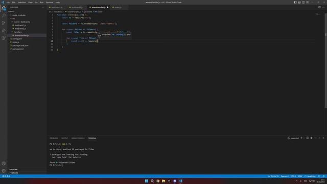
Task: Open the Selection menu
Action: tap(21, 2)
